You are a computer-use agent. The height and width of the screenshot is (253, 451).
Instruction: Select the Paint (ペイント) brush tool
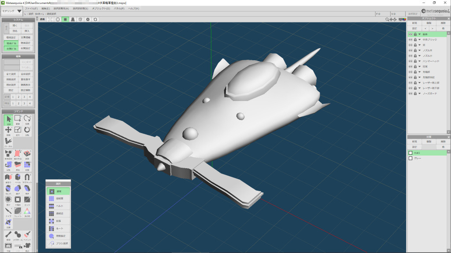[27, 236]
